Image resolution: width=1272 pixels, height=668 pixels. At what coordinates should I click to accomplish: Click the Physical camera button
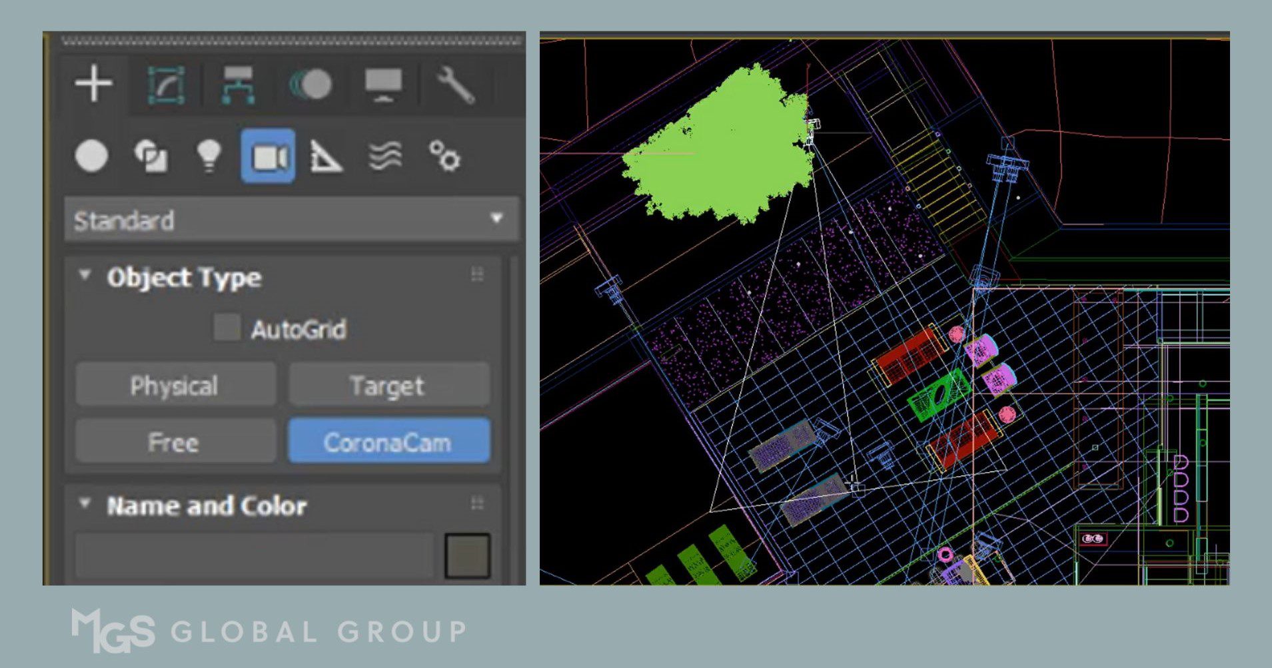point(175,385)
